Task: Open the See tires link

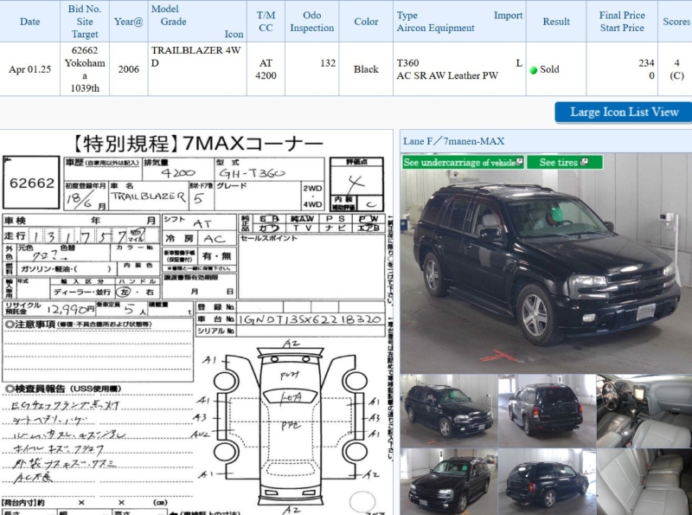Action: tap(558, 162)
